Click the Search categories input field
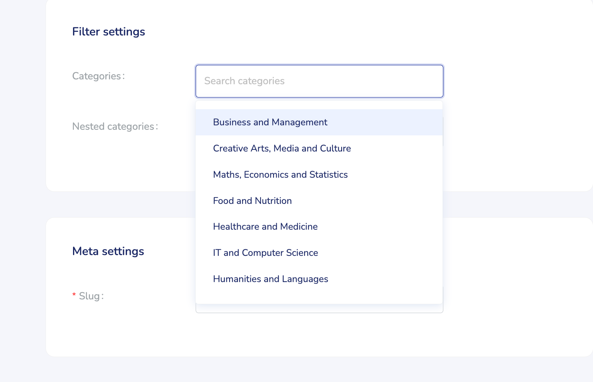This screenshot has height=382, width=593. tap(319, 81)
